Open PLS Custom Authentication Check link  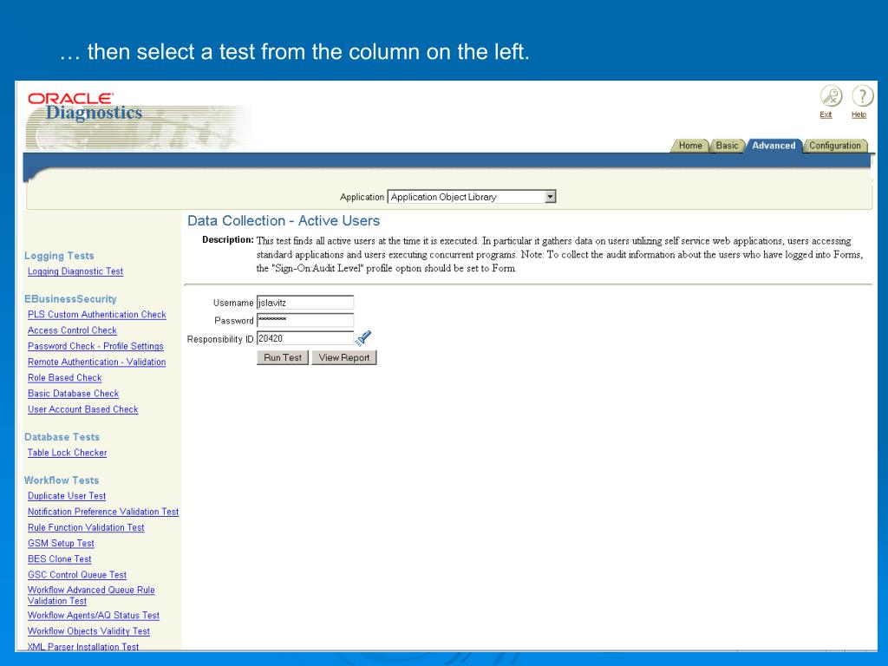[97, 314]
